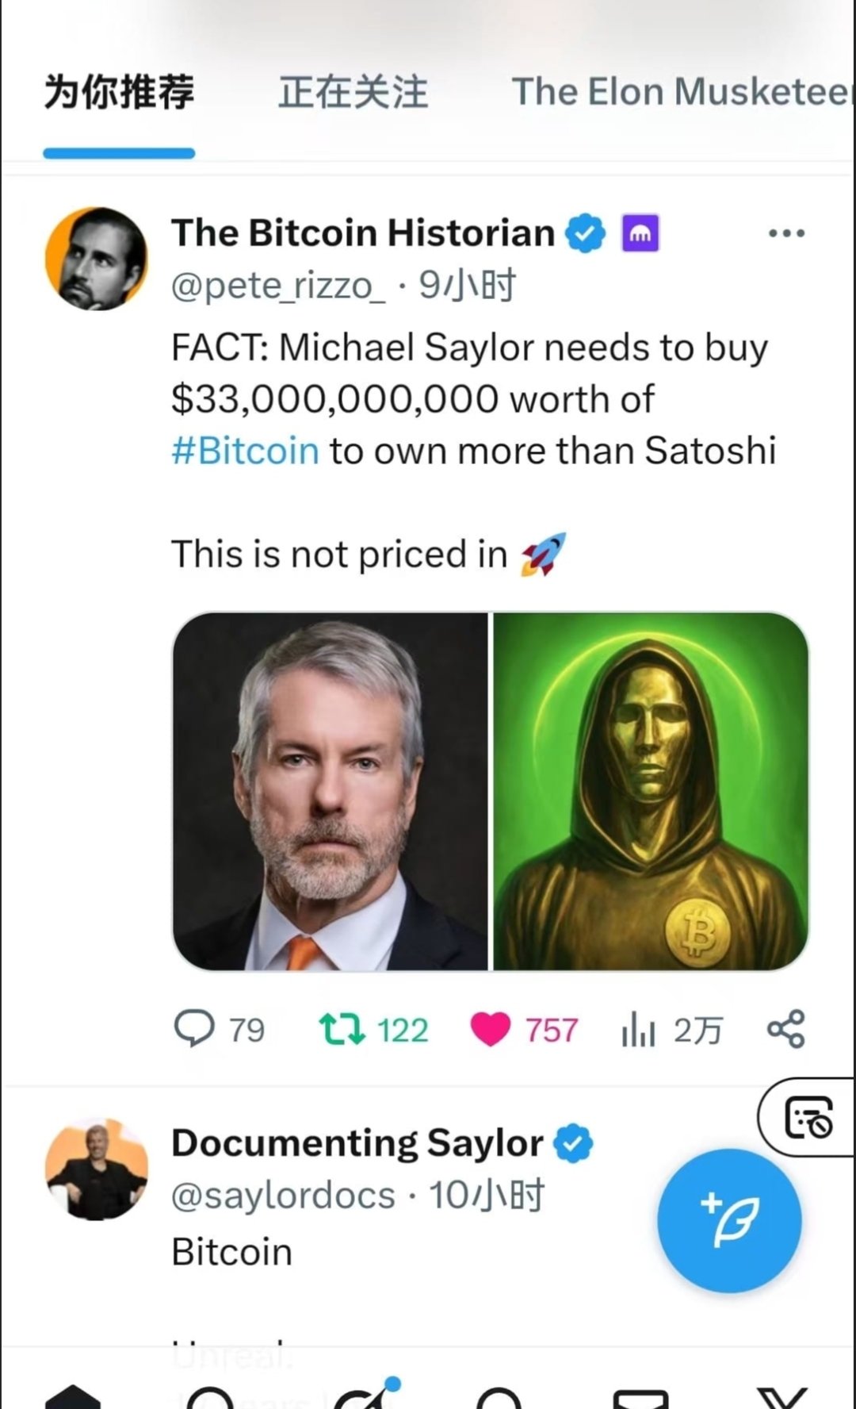Go to Home in bottom navigation
856x1409 pixels.
(x=73, y=1398)
